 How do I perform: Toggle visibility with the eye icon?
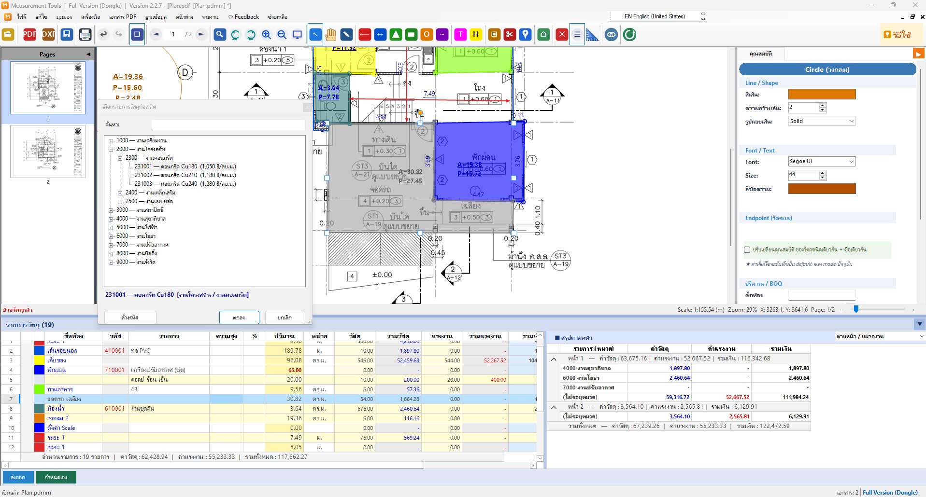(x=611, y=34)
